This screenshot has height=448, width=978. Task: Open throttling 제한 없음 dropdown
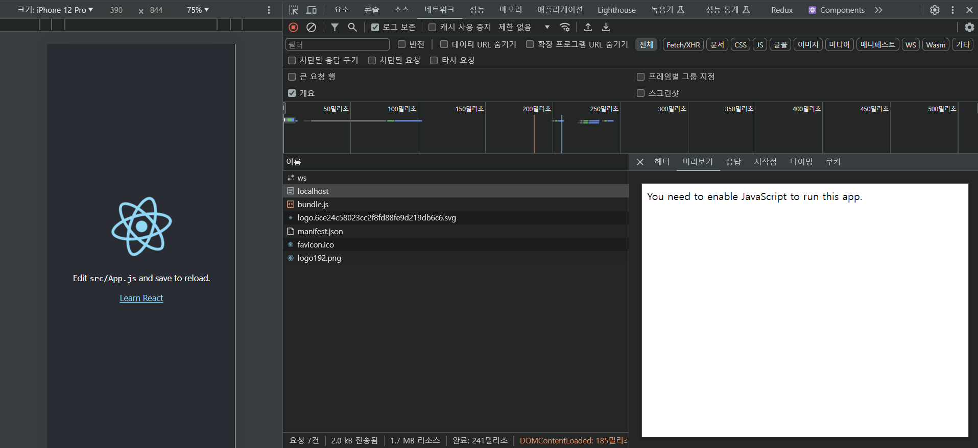coord(524,27)
